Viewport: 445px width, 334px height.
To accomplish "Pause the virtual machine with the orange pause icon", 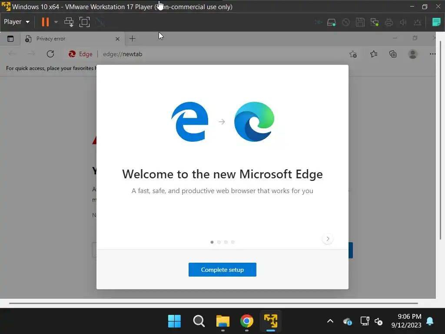I will pyautogui.click(x=45, y=22).
